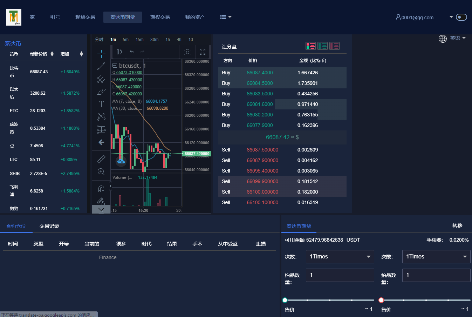This screenshot has width=472, height=317.
Task: Toggle the dark mode switch in header
Action: (461, 17)
